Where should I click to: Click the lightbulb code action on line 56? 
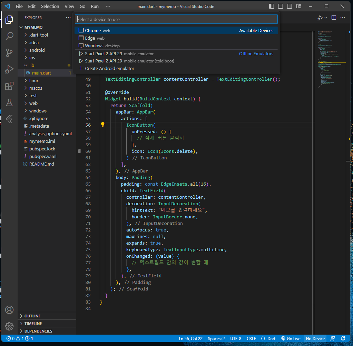(x=103, y=125)
